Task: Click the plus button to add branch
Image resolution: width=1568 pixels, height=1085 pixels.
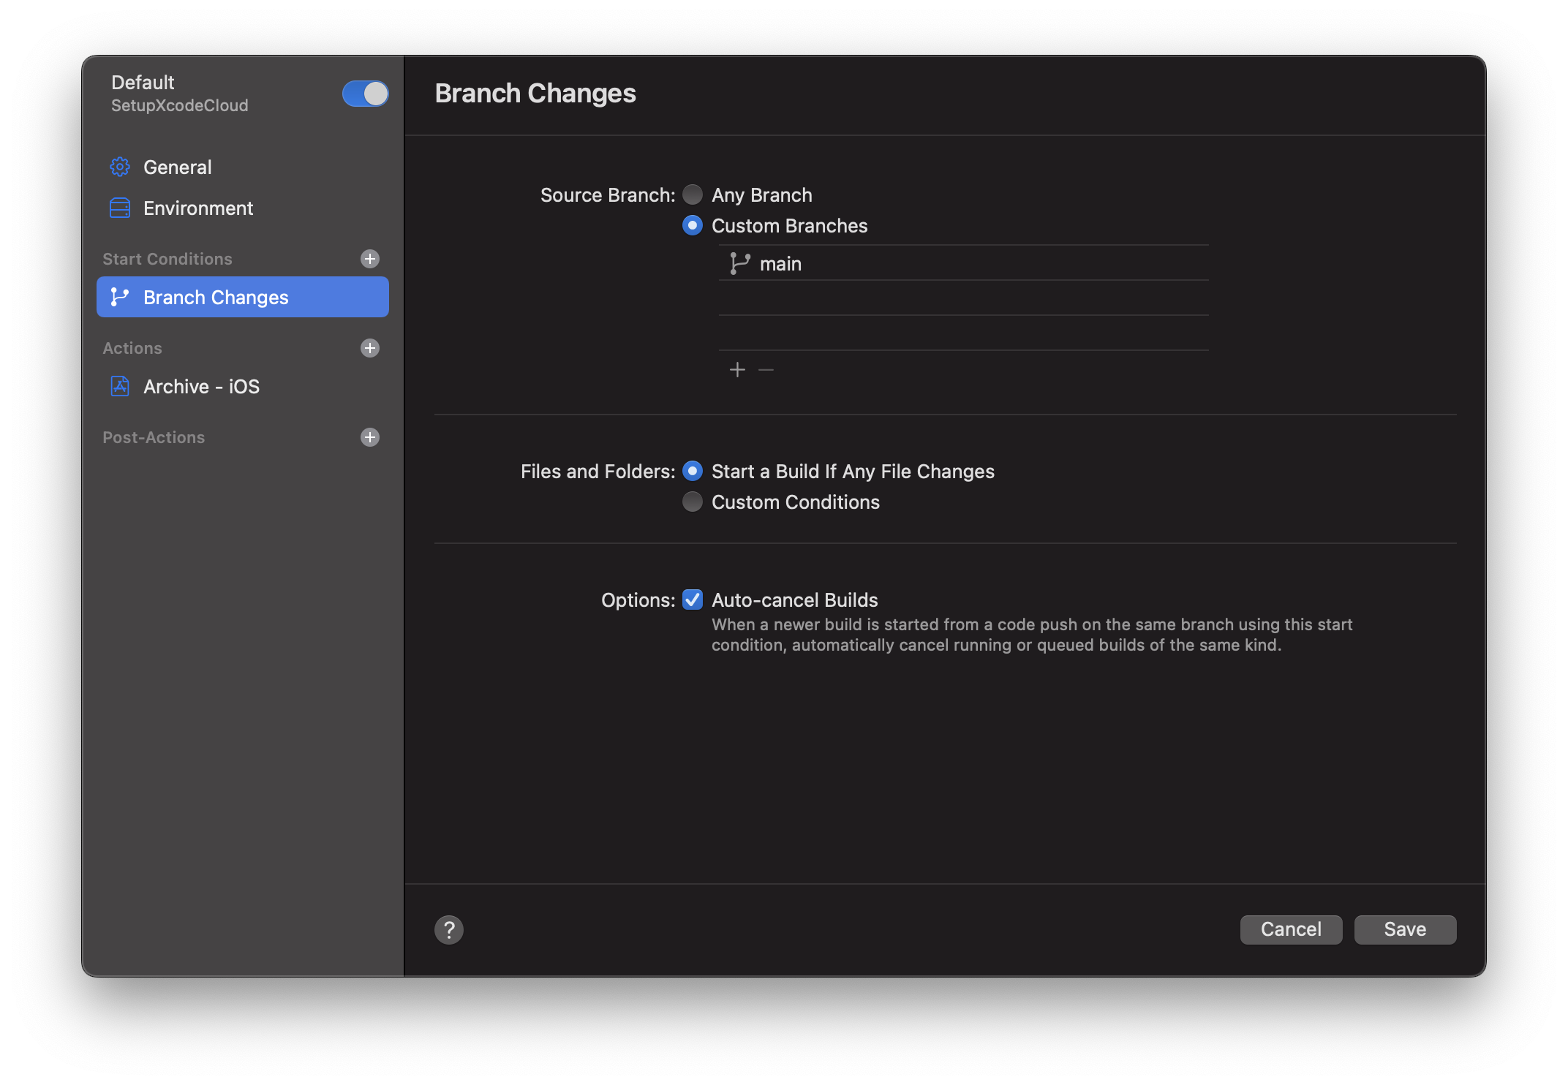Action: [x=737, y=369]
